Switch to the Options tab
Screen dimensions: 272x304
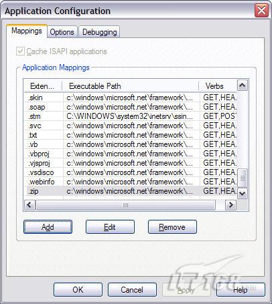(62, 32)
